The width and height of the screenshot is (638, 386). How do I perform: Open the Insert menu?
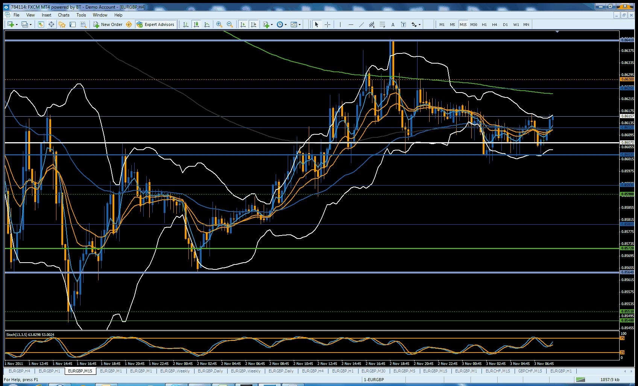pyautogui.click(x=47, y=15)
